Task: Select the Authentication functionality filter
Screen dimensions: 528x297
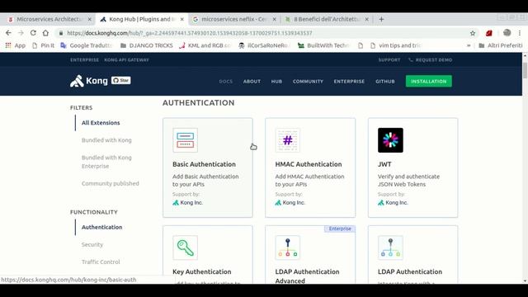Action: click(101, 228)
